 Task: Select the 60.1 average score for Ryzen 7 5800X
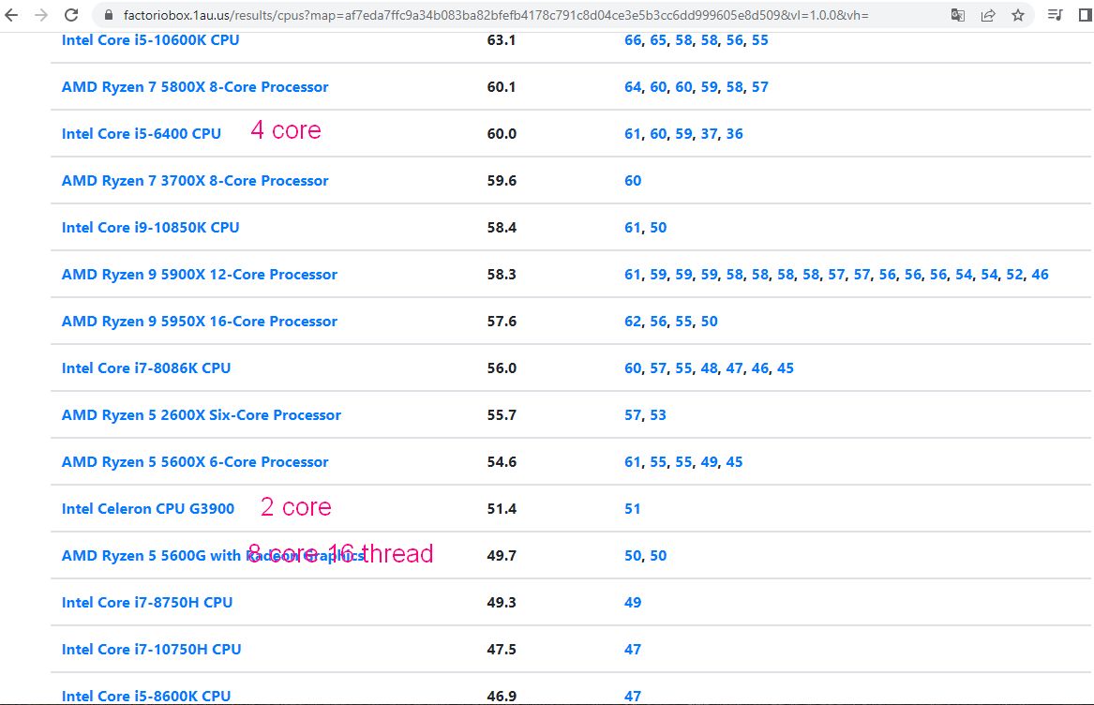point(502,86)
